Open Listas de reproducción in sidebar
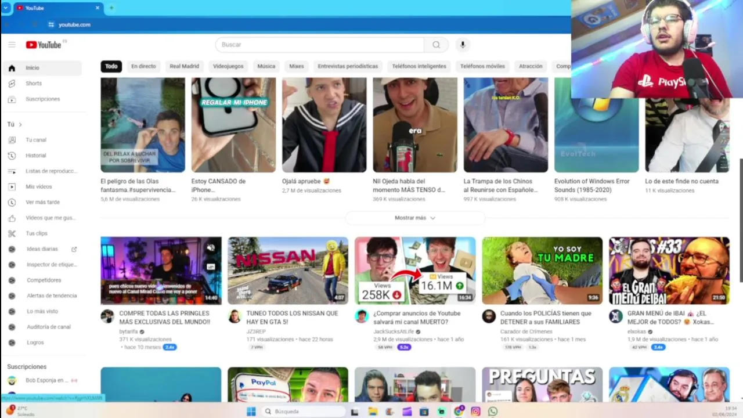Image resolution: width=743 pixels, height=418 pixels. 41,171
